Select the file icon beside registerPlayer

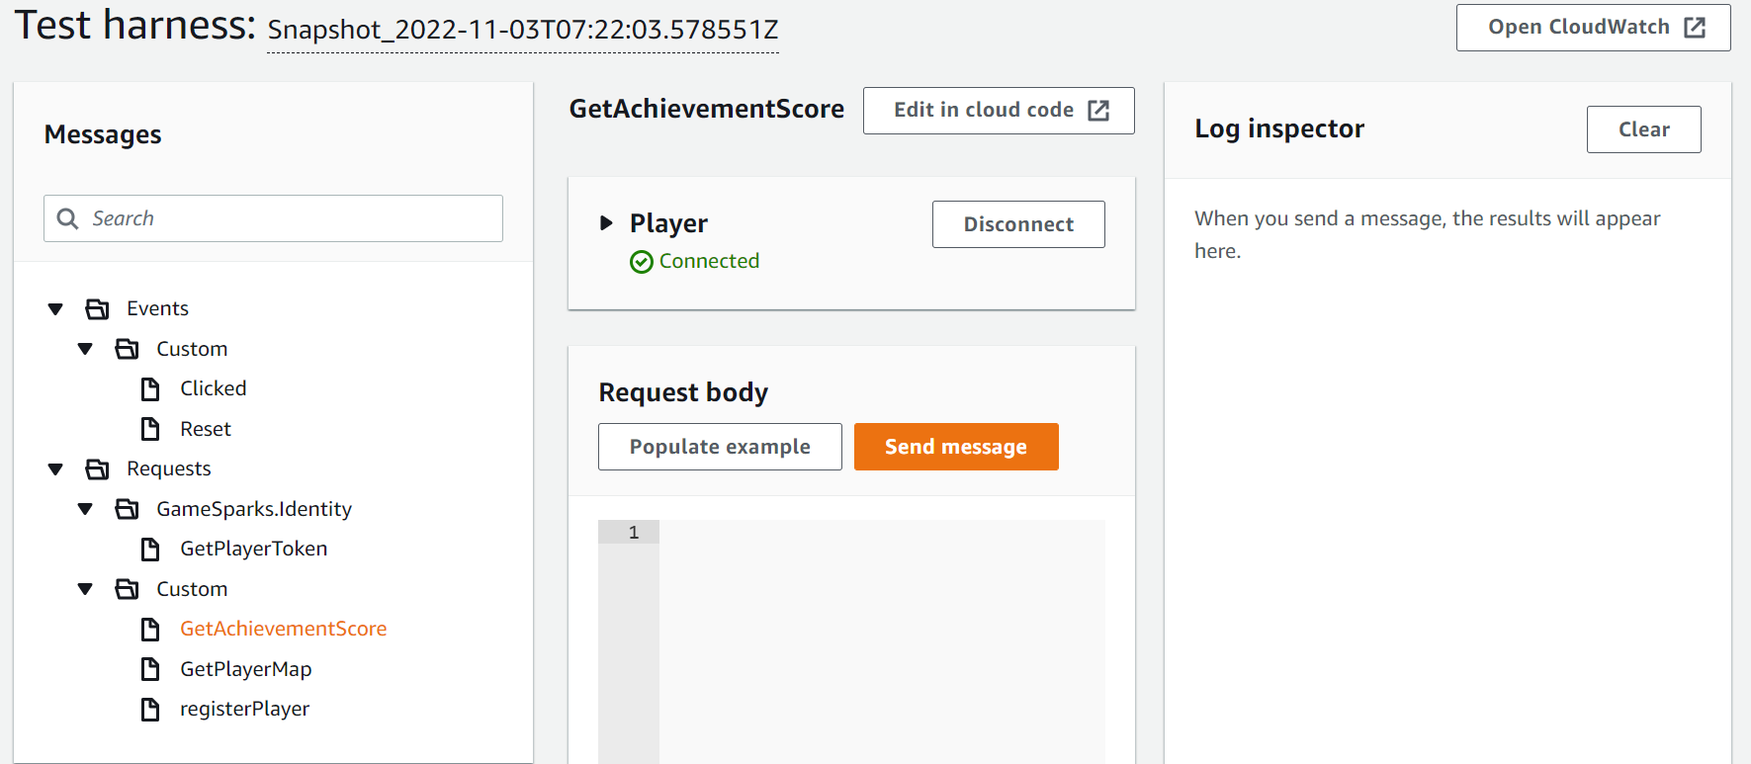click(149, 709)
